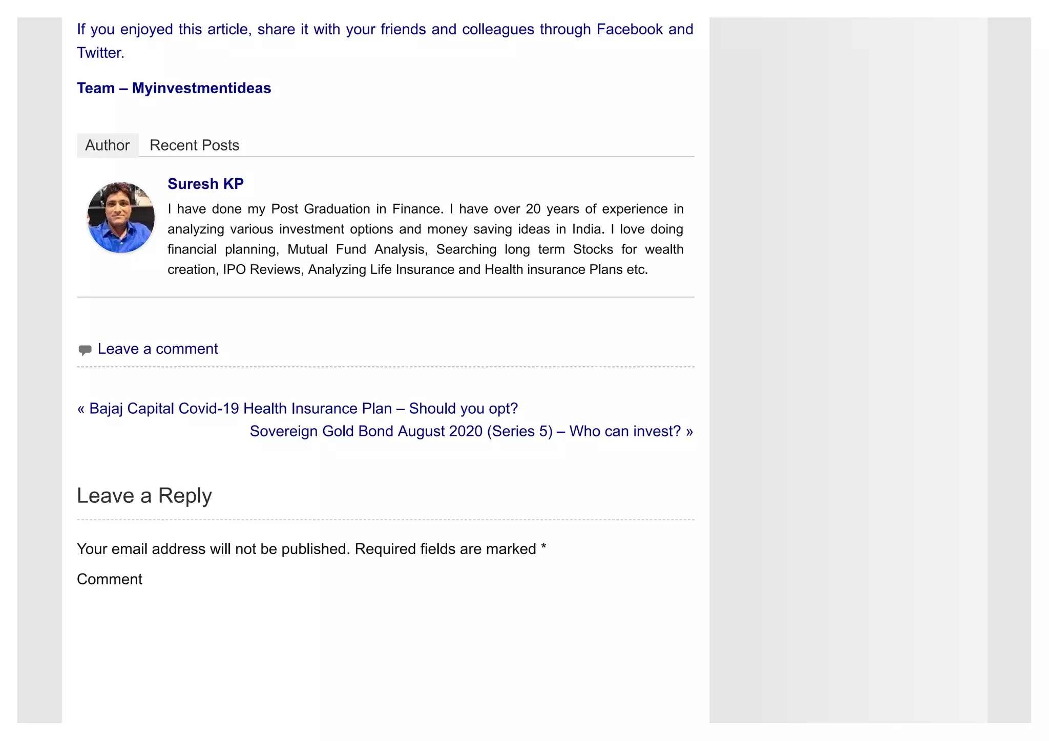Open previous post about Bajaj Capital Covid-19
The height and width of the screenshot is (741, 1049).
click(x=303, y=409)
